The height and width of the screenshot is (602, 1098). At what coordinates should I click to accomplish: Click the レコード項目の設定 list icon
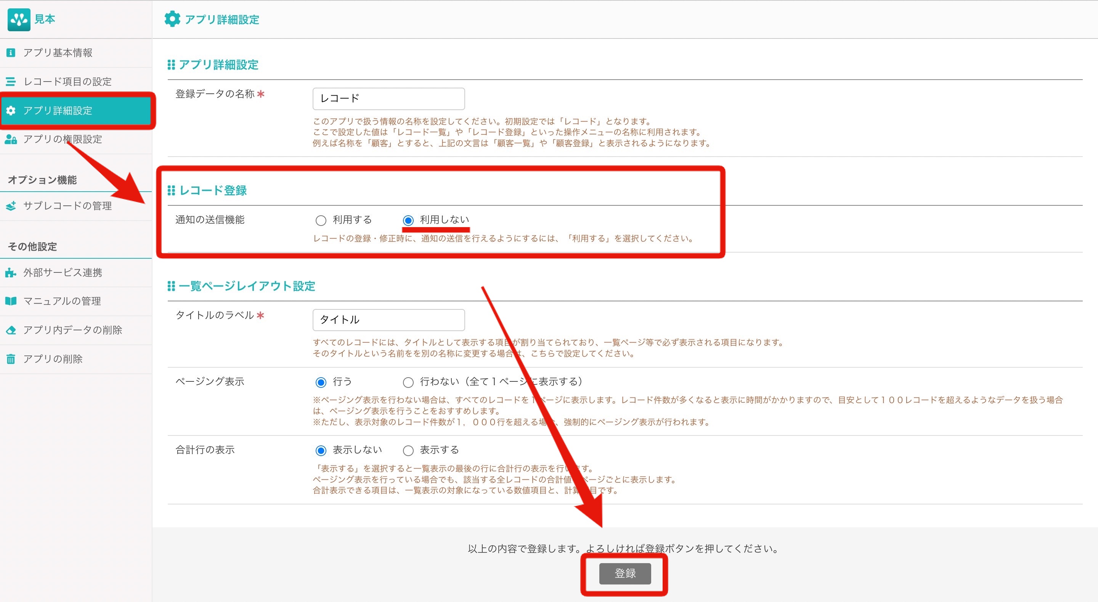click(11, 82)
